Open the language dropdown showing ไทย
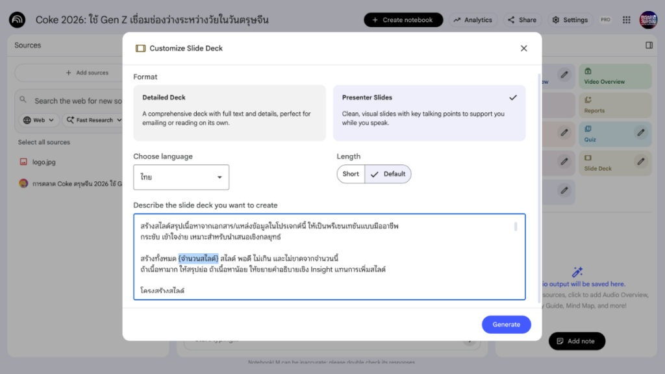Viewport: 665px width, 374px height. 181,177
